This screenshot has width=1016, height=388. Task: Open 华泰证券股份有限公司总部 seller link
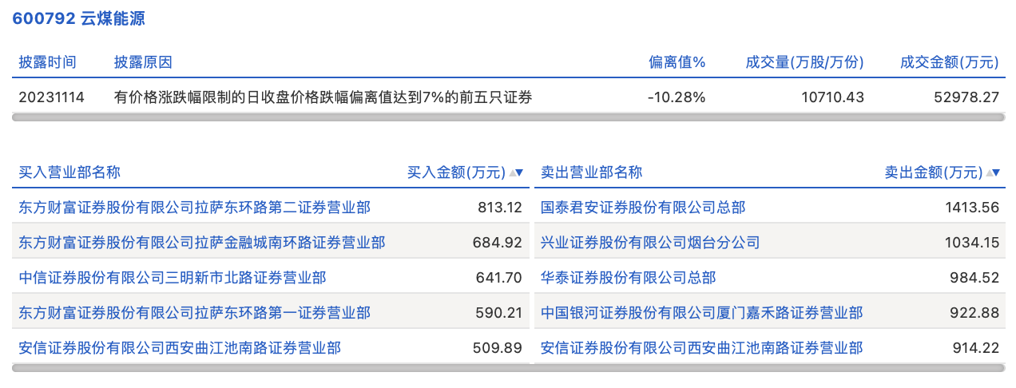(628, 278)
